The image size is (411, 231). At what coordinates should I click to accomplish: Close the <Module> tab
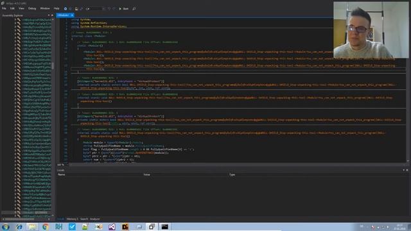coord(72,15)
